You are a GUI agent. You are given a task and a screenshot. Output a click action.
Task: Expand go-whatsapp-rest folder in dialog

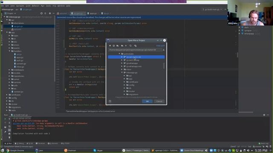point(122,66)
